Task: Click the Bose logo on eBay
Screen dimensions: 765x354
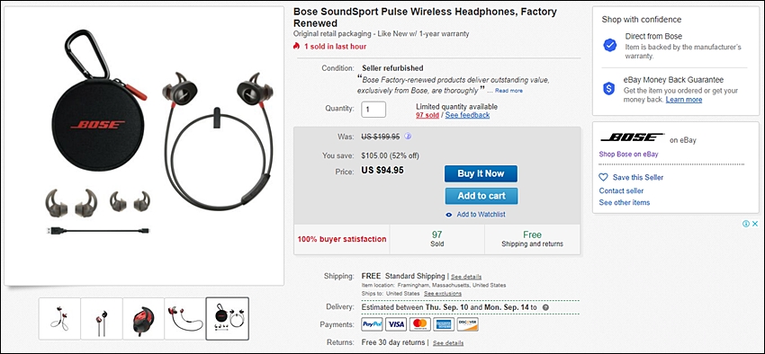Action: coord(632,137)
